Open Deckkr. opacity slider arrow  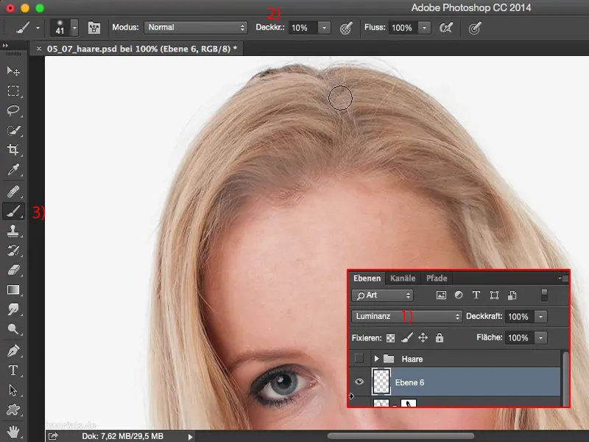pos(324,27)
